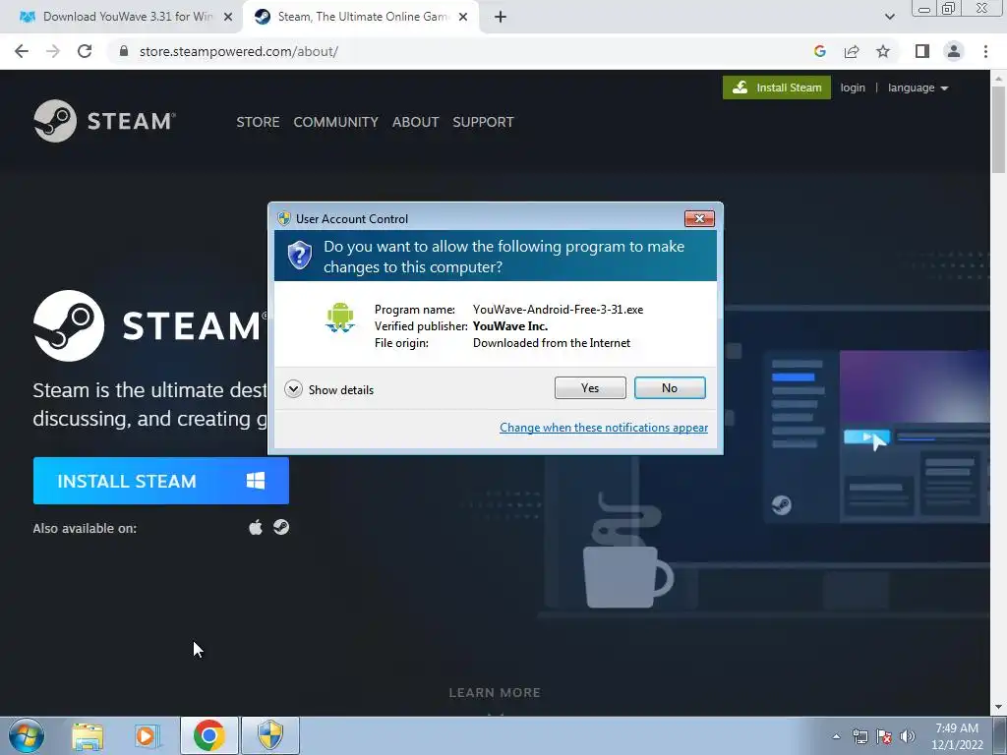Expand Show details chevron in UAC dialog
Screen dimensions: 1007x755
click(293, 389)
